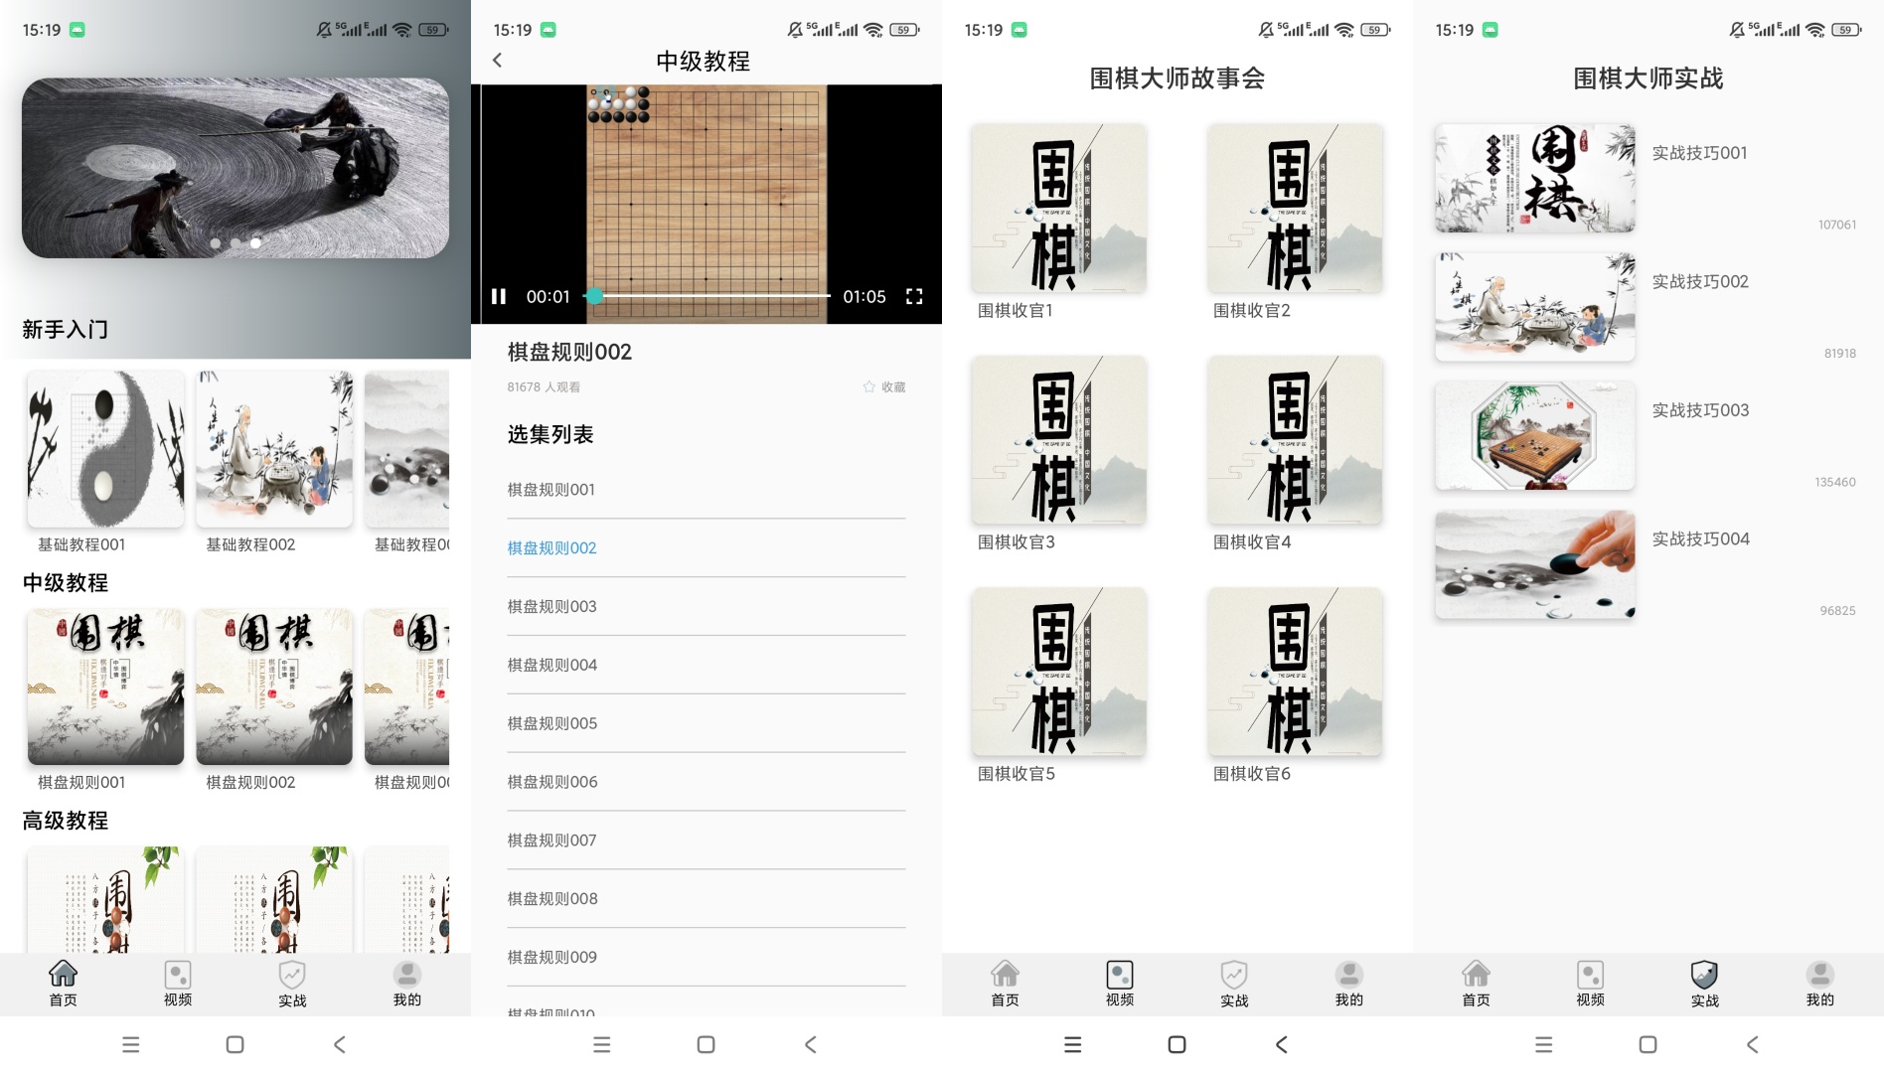
Task: Select episode 棋盘规则008 in the list
Action: [x=706, y=899]
